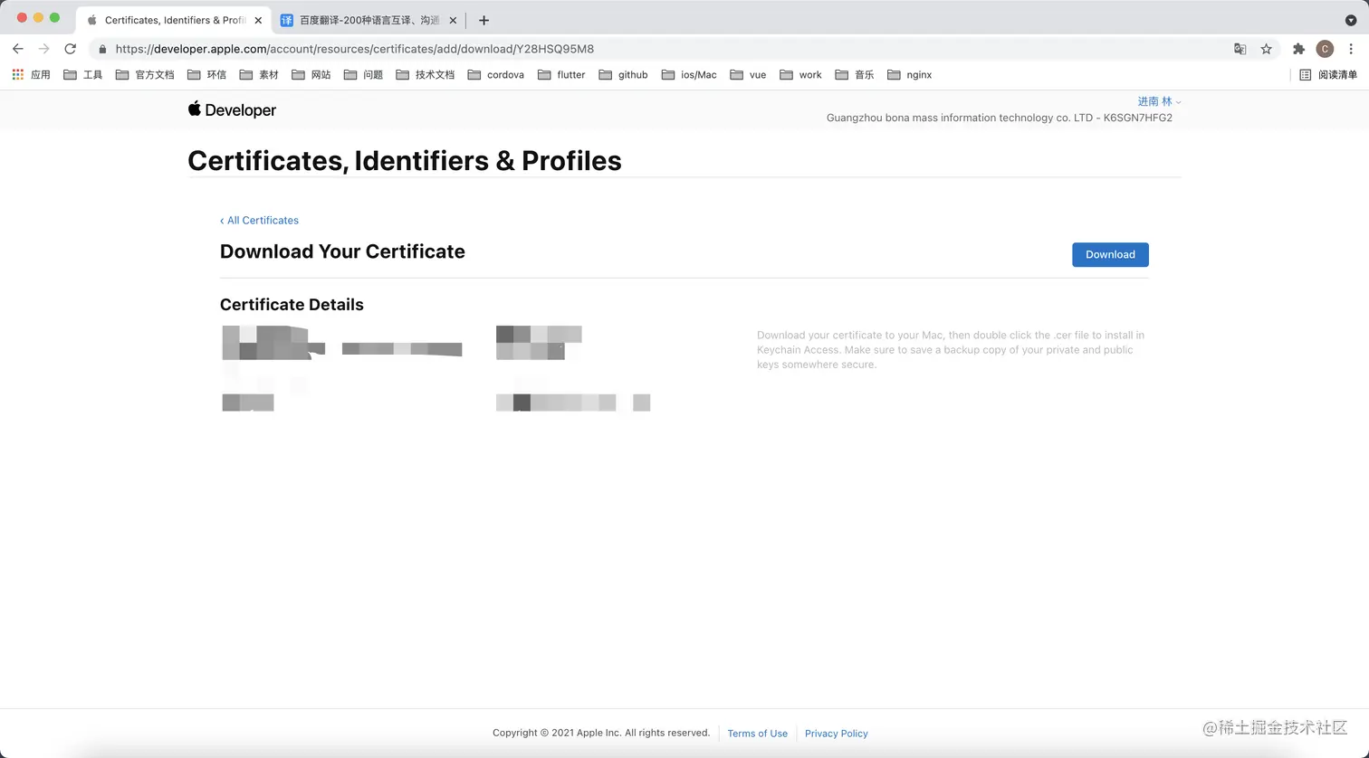Viewport: 1369px width, 758px height.
Task: Open the 应用 apps shortcut
Action: click(31, 75)
